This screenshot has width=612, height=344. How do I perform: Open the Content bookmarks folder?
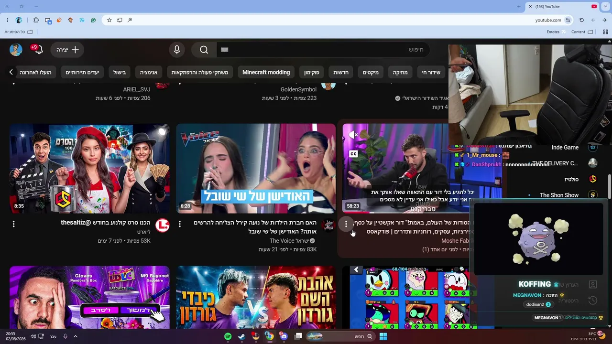coord(582,32)
